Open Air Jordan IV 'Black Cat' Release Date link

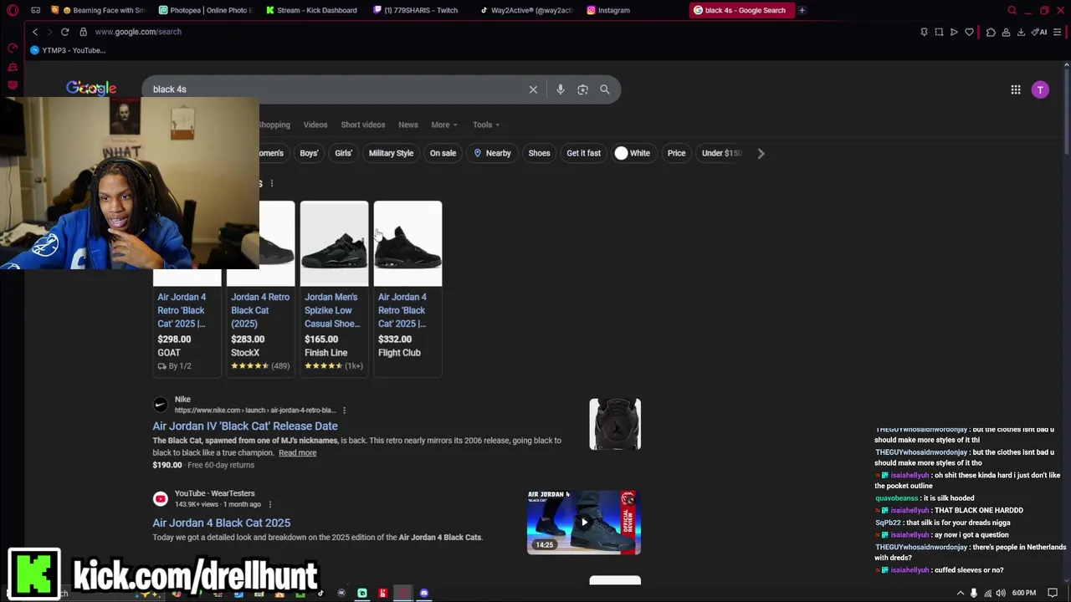(245, 426)
